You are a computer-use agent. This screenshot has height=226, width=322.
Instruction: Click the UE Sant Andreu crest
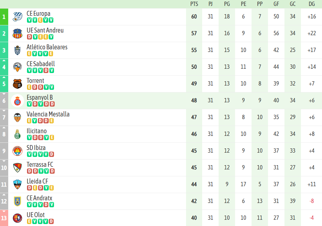coord(17,34)
